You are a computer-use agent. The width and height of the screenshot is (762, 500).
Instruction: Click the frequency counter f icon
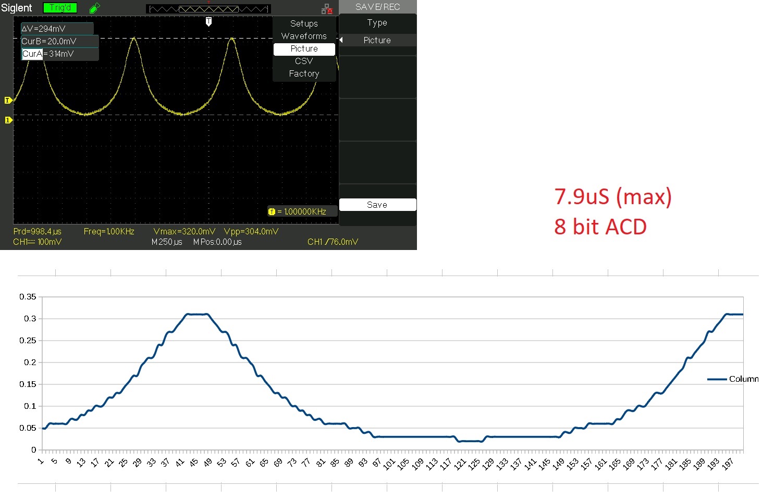(272, 211)
